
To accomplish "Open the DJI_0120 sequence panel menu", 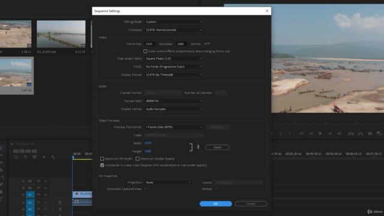I will [32, 144].
